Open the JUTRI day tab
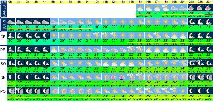The image size is (213, 101). click(x=3, y=25)
